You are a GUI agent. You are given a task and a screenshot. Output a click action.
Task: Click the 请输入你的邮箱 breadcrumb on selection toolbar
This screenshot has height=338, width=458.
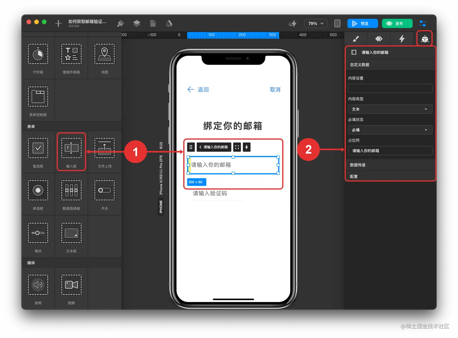coord(214,147)
